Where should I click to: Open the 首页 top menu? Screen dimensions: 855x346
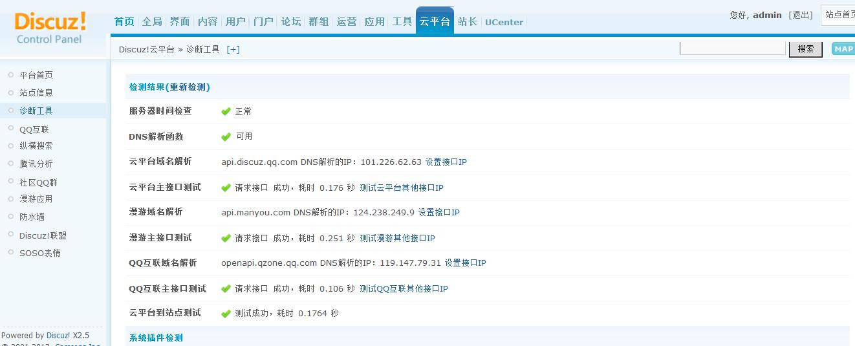point(124,21)
